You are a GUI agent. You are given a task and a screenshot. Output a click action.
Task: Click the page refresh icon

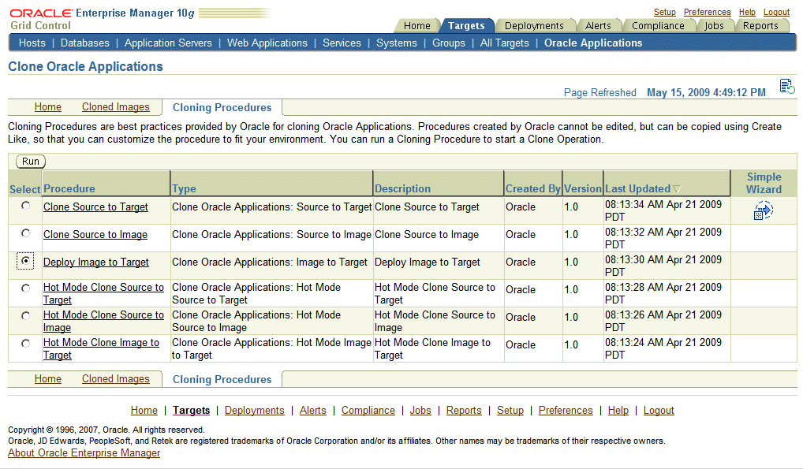tap(787, 87)
